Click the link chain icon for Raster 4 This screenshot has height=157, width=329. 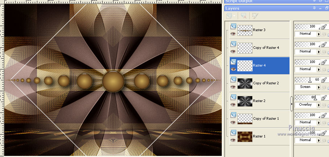[324, 62]
